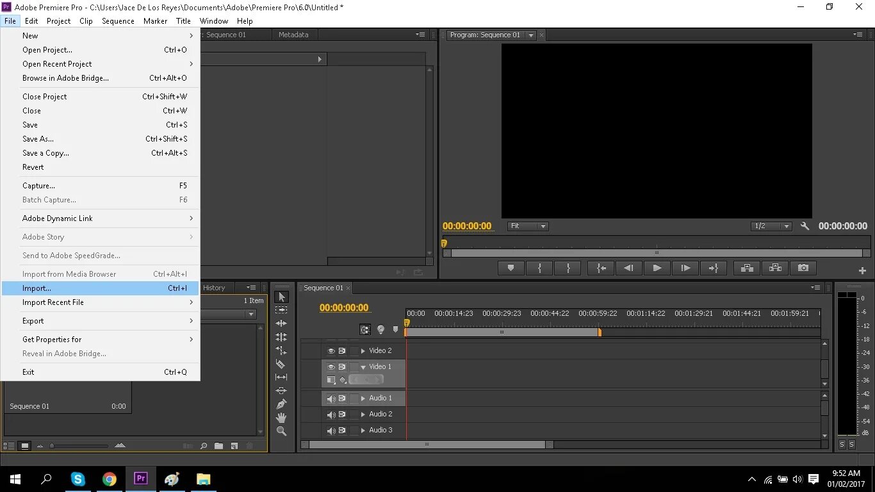The height and width of the screenshot is (492, 875).
Task: Switch Project panel to list view
Action: point(10,446)
